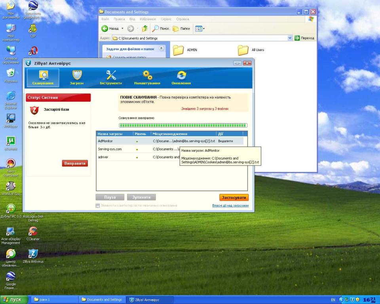The image size is (380, 304).
Task: Click the Виправити fix button
Action: [75, 163]
